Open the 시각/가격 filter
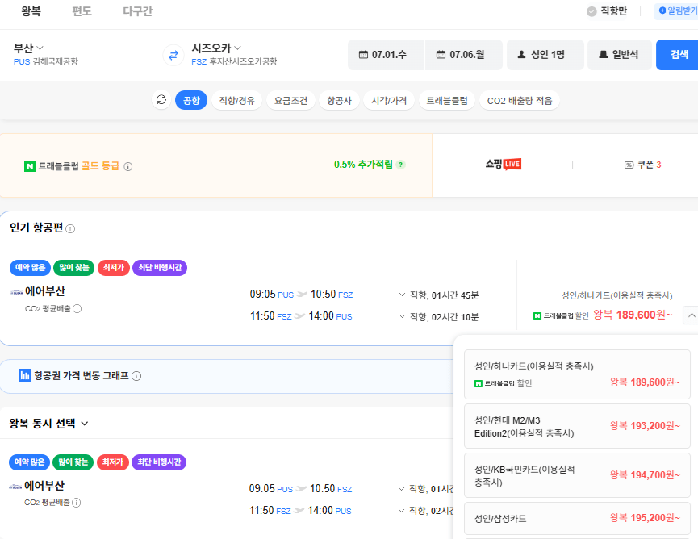698x539 pixels. (x=389, y=101)
